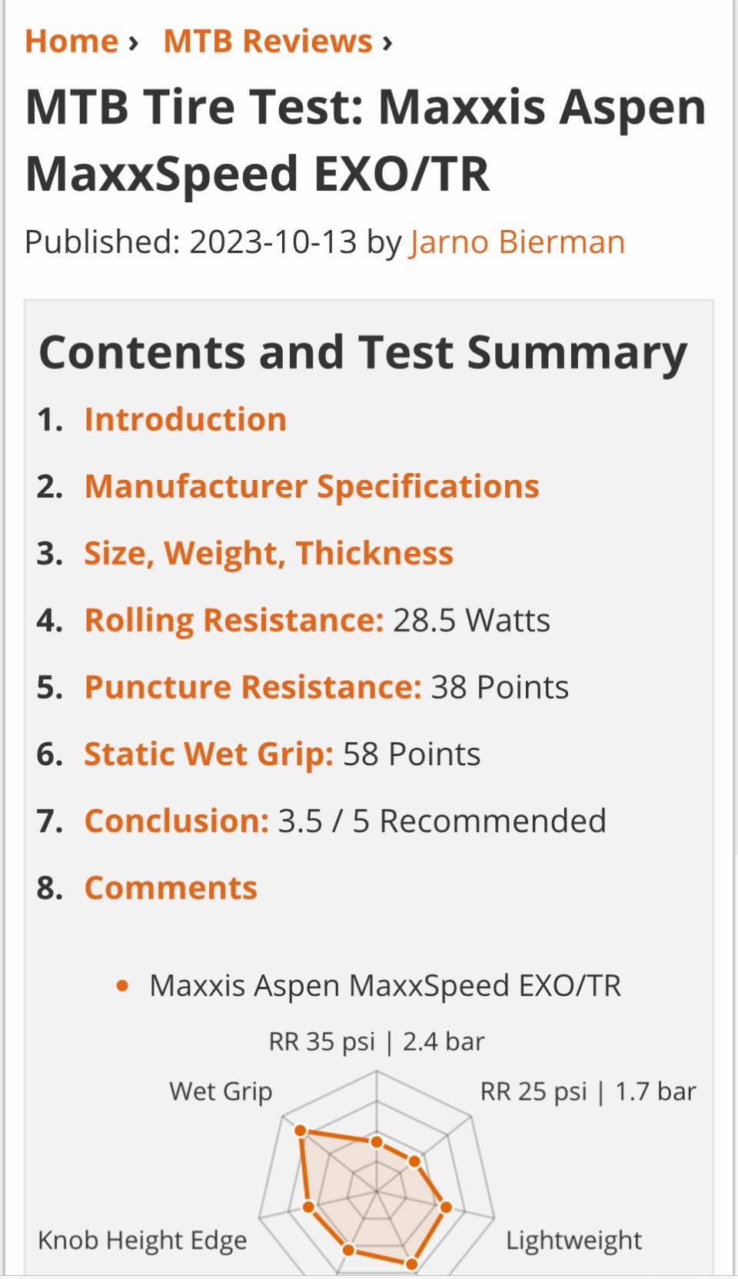
Task: Go to MTB Reviews breadcrumb
Action: point(268,42)
